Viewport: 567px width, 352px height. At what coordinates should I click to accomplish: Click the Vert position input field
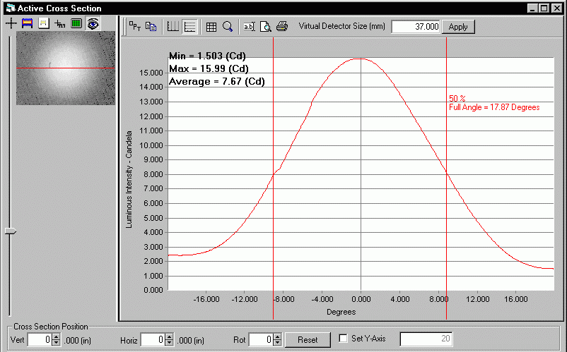(40, 340)
